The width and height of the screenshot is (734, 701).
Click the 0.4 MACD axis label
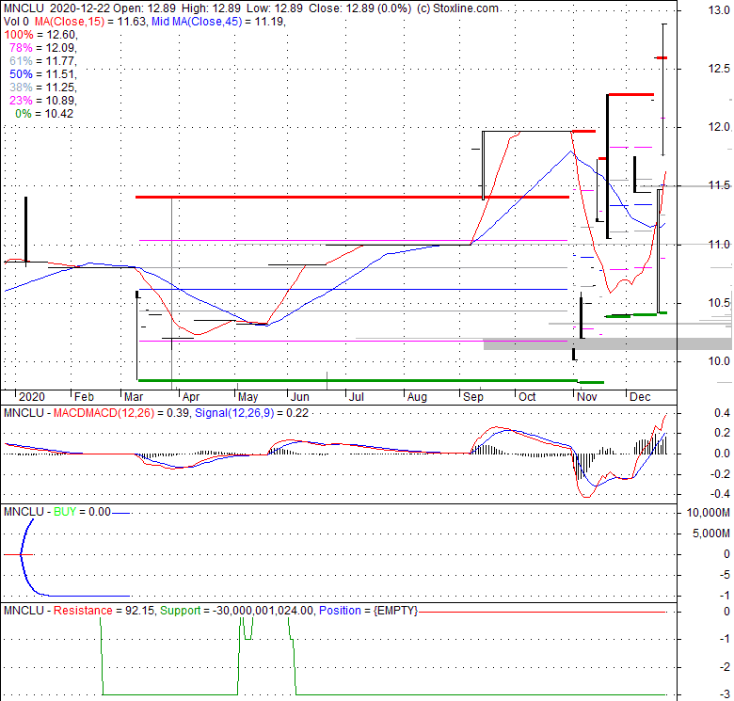722,413
